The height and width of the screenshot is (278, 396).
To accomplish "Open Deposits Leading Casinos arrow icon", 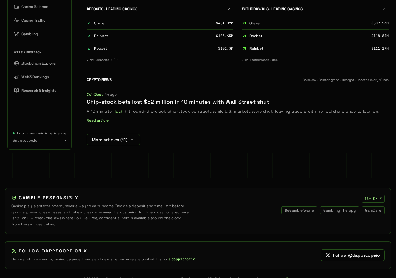I will pyautogui.click(x=229, y=9).
